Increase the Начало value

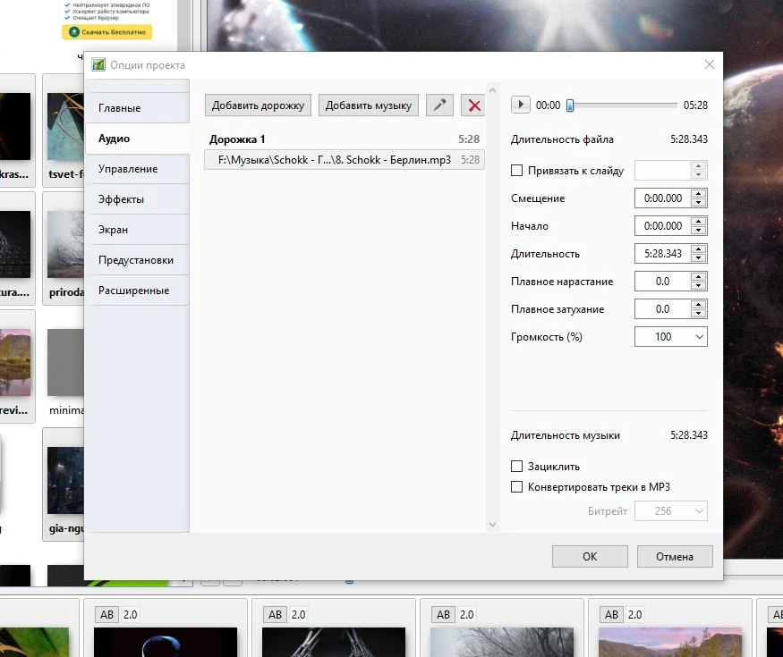[x=699, y=221]
